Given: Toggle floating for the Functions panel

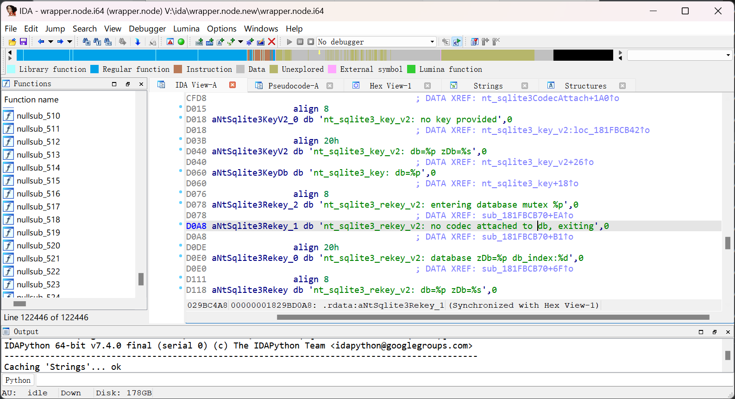Looking at the screenshot, I should 128,84.
